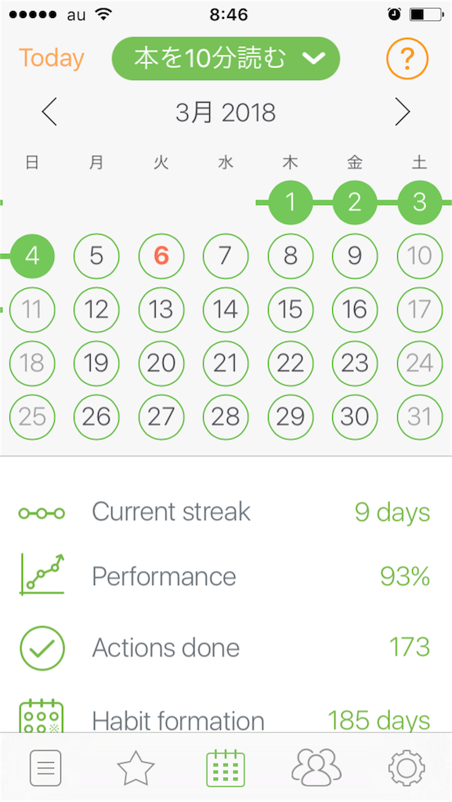This screenshot has width=452, height=802.
Task: Tap the Current streak chain icon
Action: (42, 512)
